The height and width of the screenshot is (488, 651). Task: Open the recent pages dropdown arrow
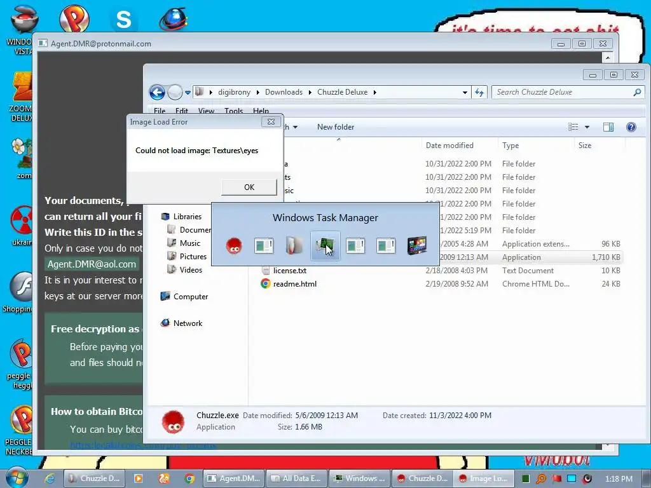[x=188, y=93]
